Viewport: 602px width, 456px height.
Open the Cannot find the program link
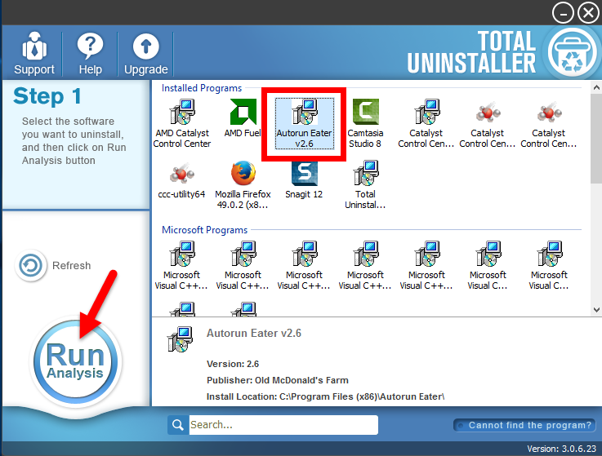pos(525,425)
